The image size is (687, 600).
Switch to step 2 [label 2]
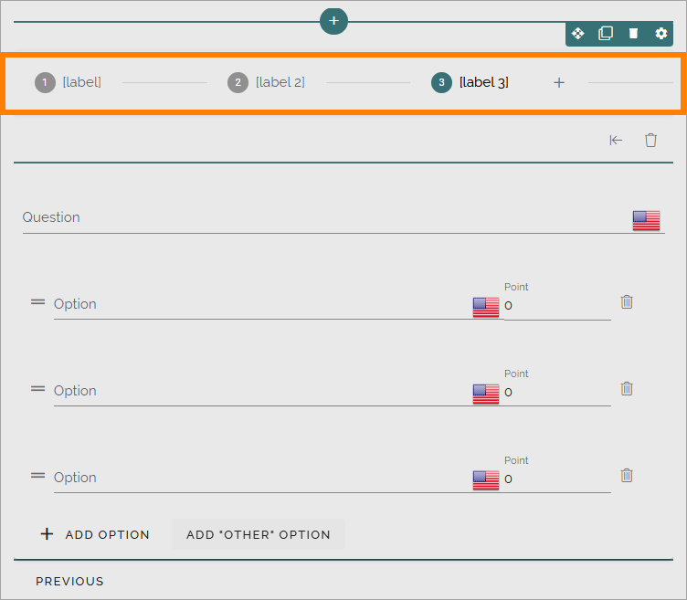pos(266,82)
